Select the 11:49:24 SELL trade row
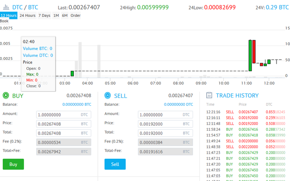Screen dimensions: 290x181 click(246, 141)
